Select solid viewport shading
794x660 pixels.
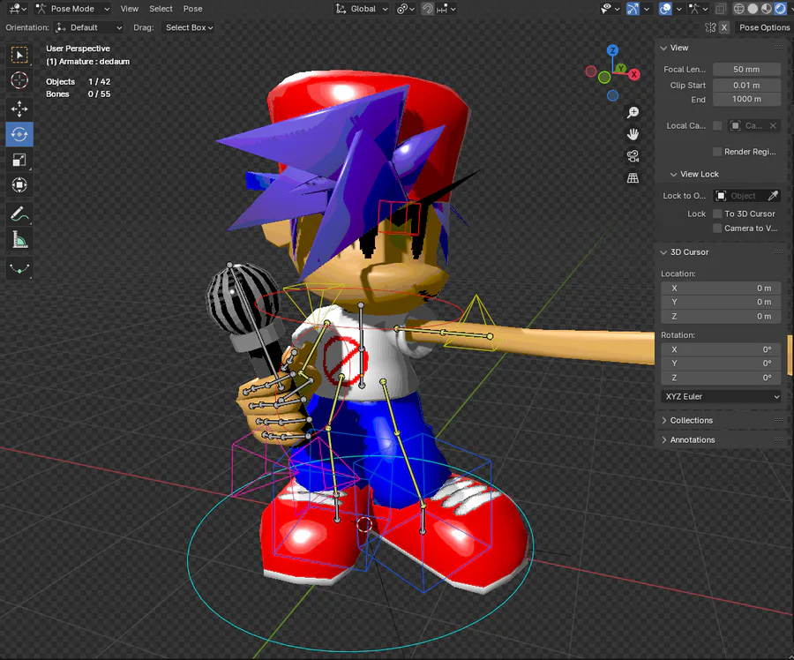coord(753,9)
